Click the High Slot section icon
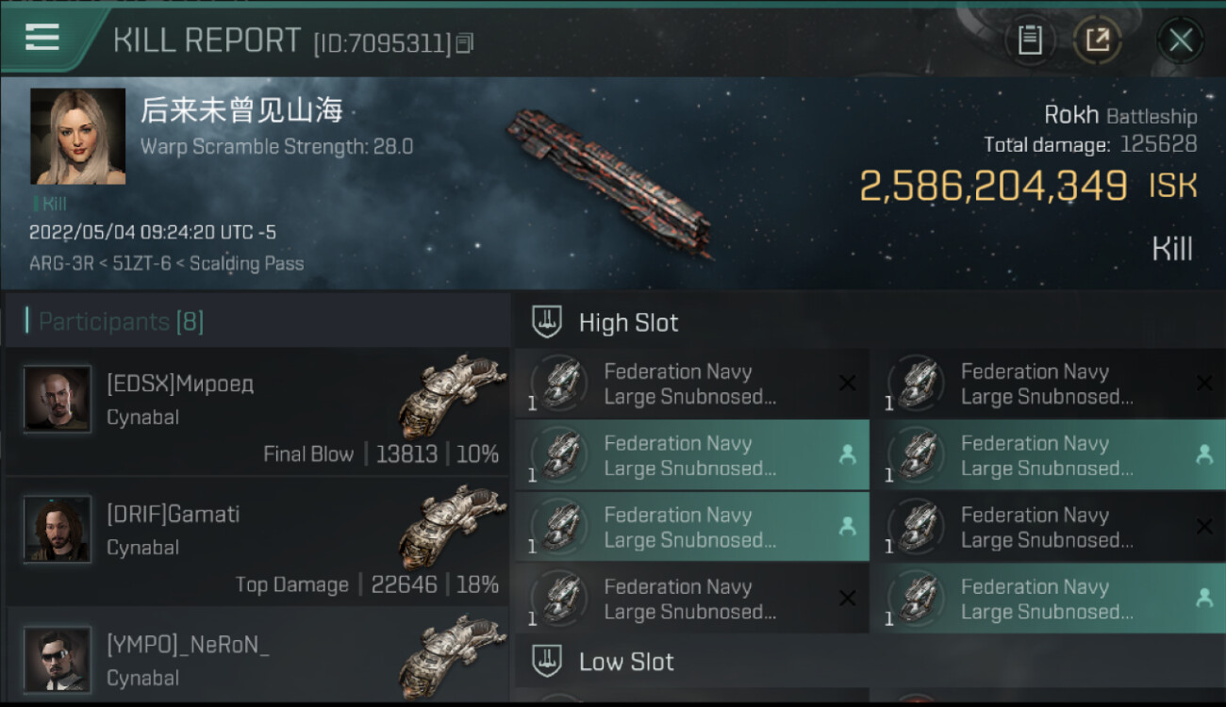Image resolution: width=1226 pixels, height=707 pixels. (x=547, y=322)
